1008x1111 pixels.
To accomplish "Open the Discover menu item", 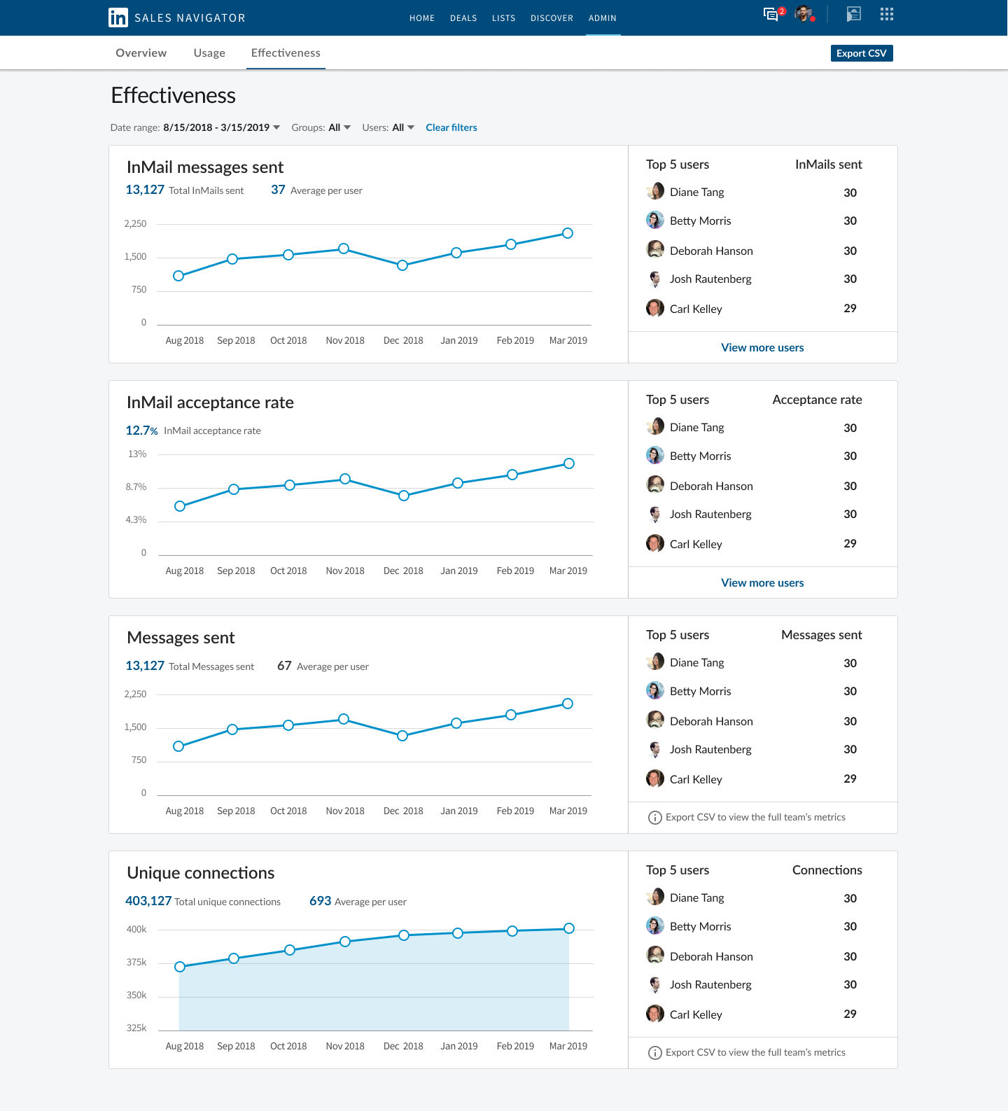I will click(552, 18).
